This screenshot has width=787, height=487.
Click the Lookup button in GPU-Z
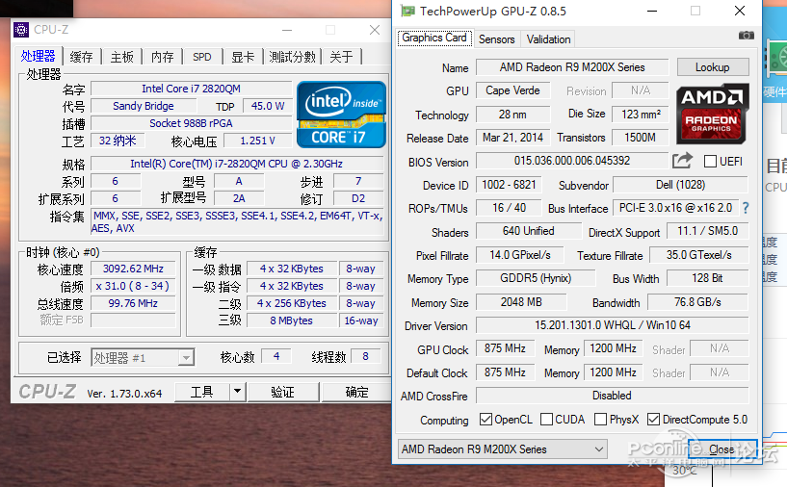(713, 67)
